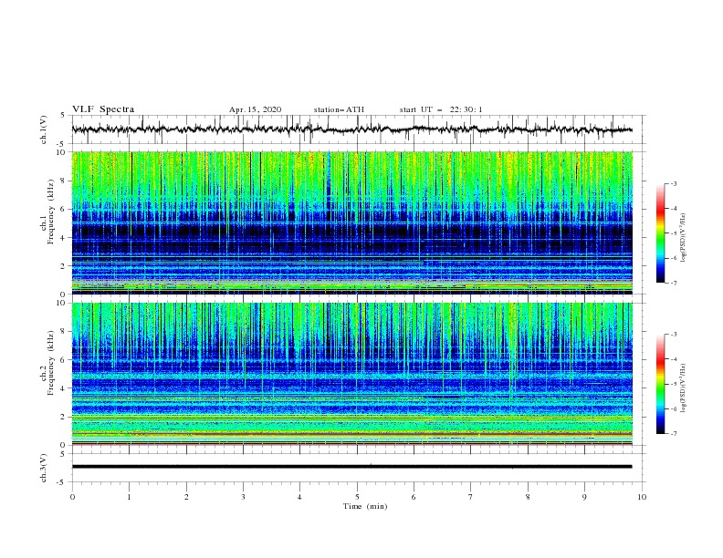Click the "2" tick on the time axis
Viewport: 723px width, 558px height.
tap(186, 497)
